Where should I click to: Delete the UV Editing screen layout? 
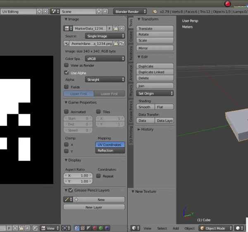click(45, 12)
